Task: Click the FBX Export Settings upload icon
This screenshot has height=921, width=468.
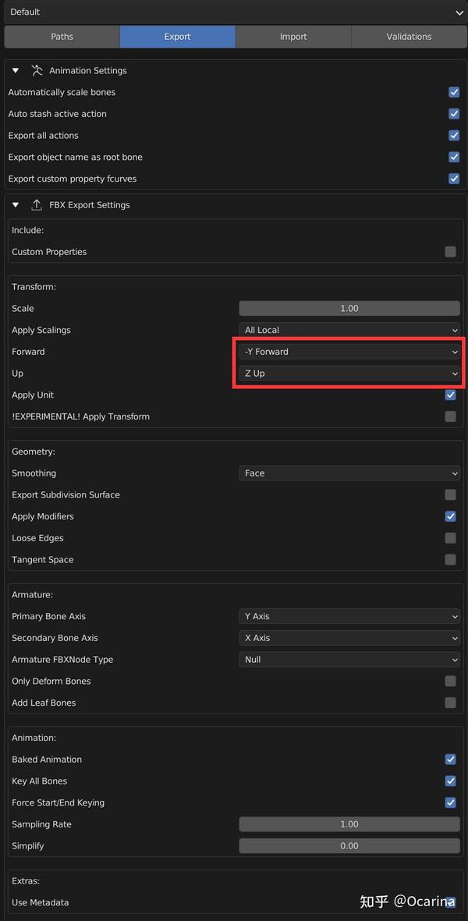Action: [37, 205]
